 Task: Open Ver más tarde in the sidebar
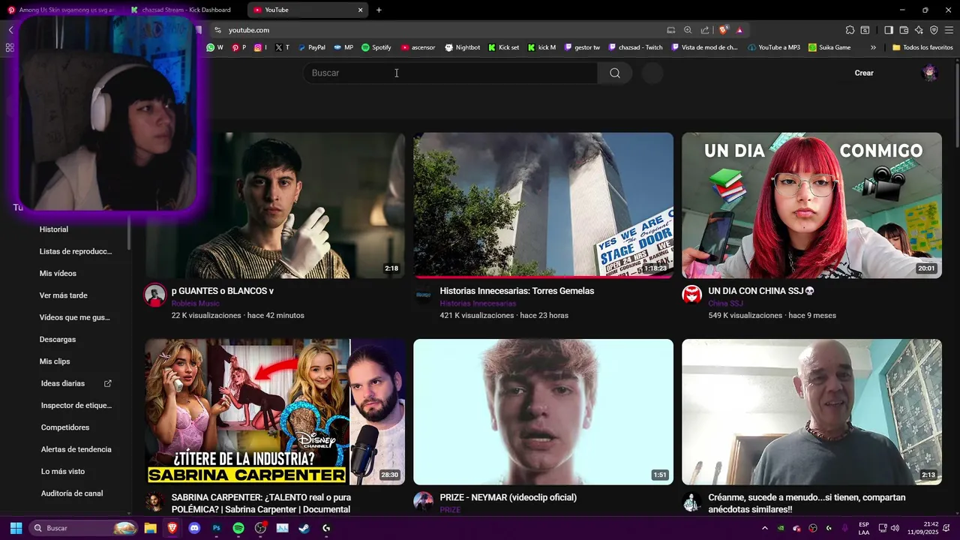[64, 295]
